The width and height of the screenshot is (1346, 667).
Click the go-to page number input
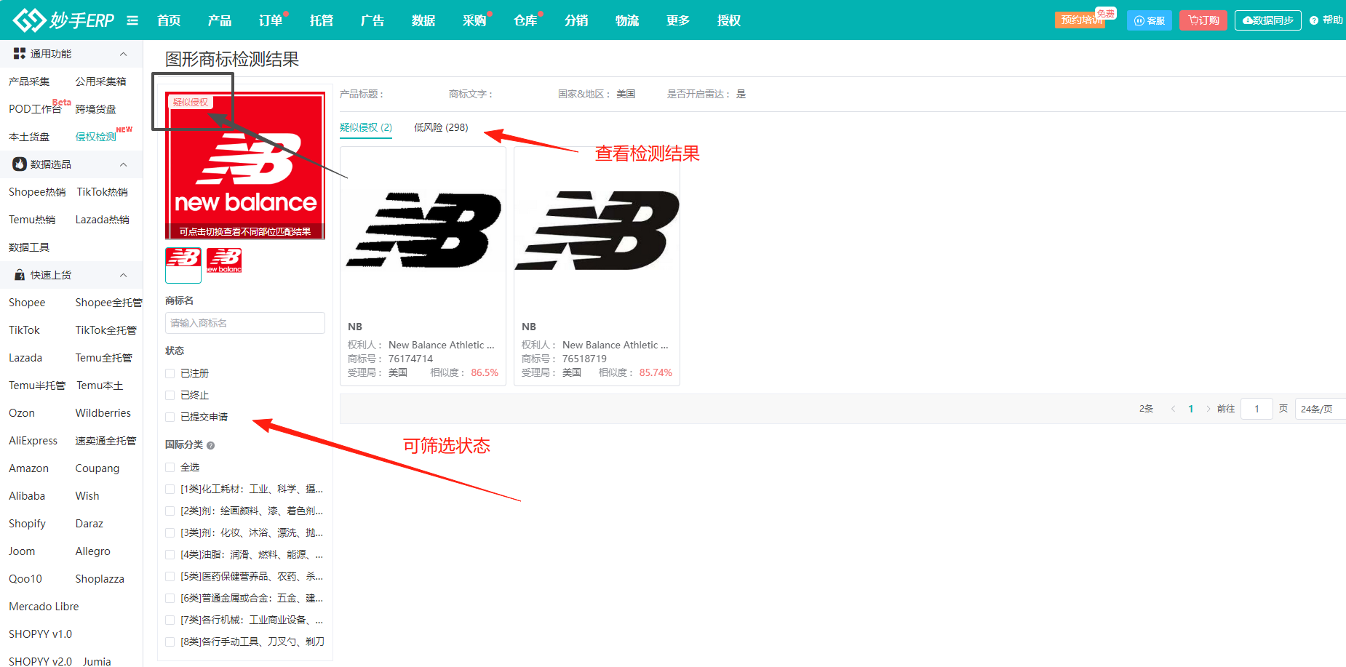click(x=1257, y=409)
